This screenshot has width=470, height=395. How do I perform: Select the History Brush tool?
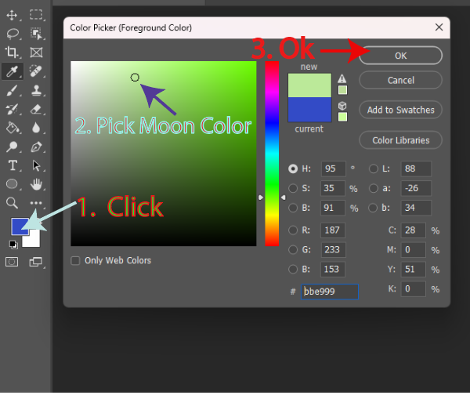point(12,109)
